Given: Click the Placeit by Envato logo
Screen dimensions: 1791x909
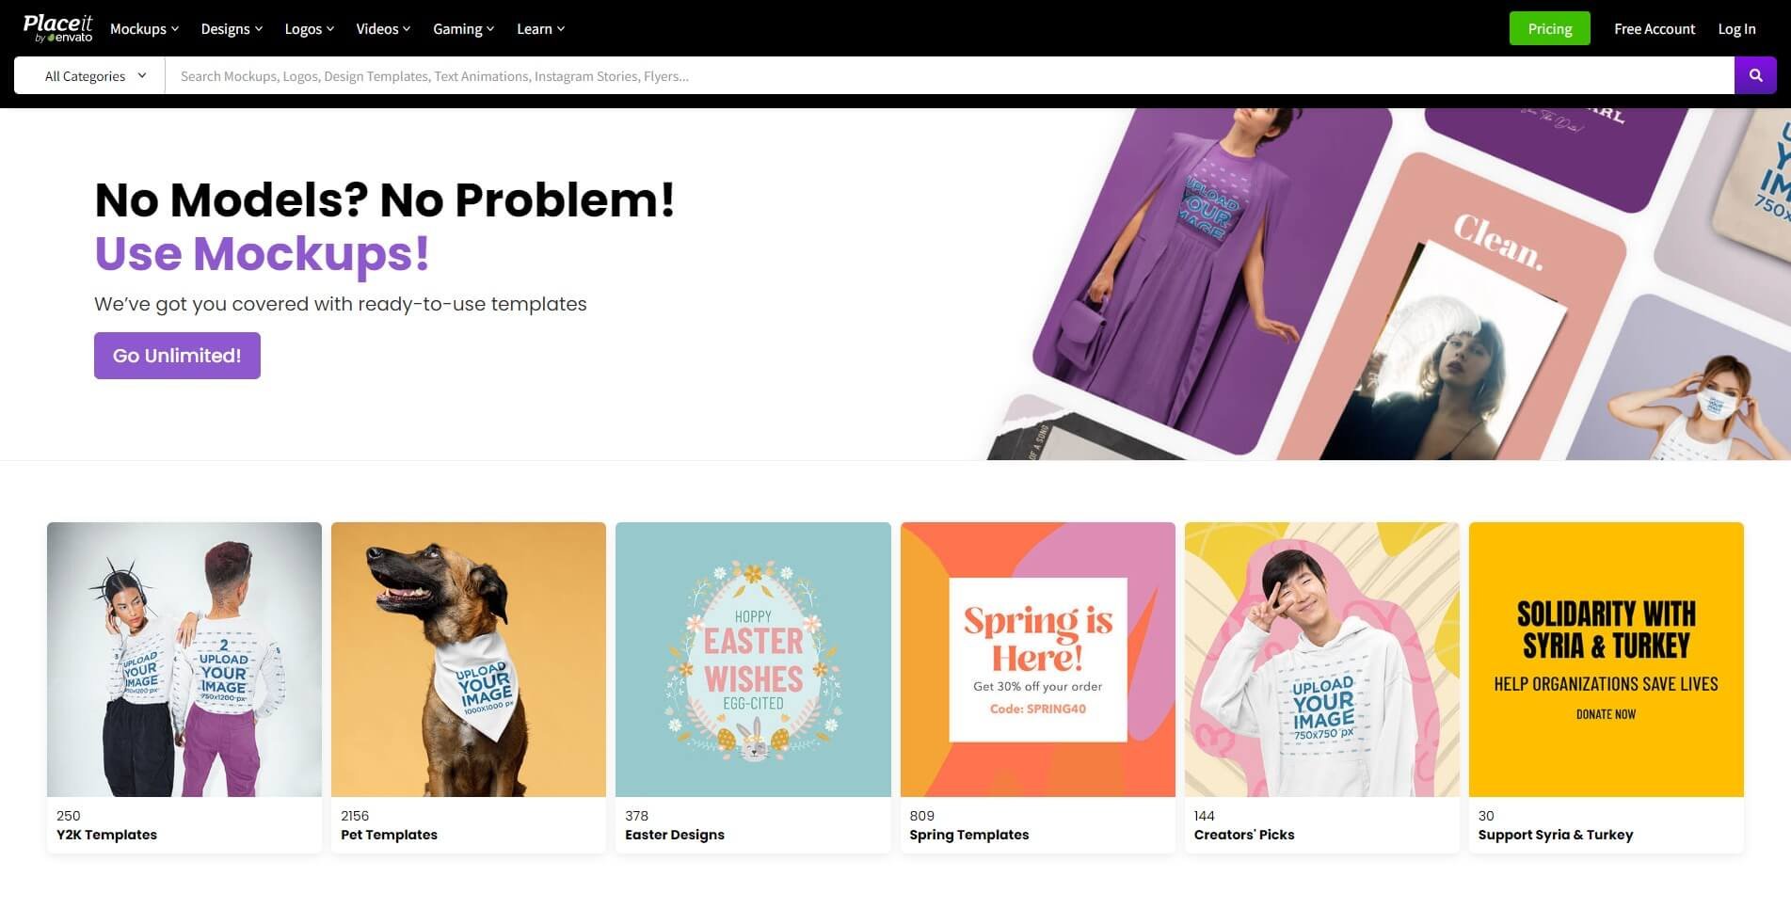Looking at the screenshot, I should point(56,28).
